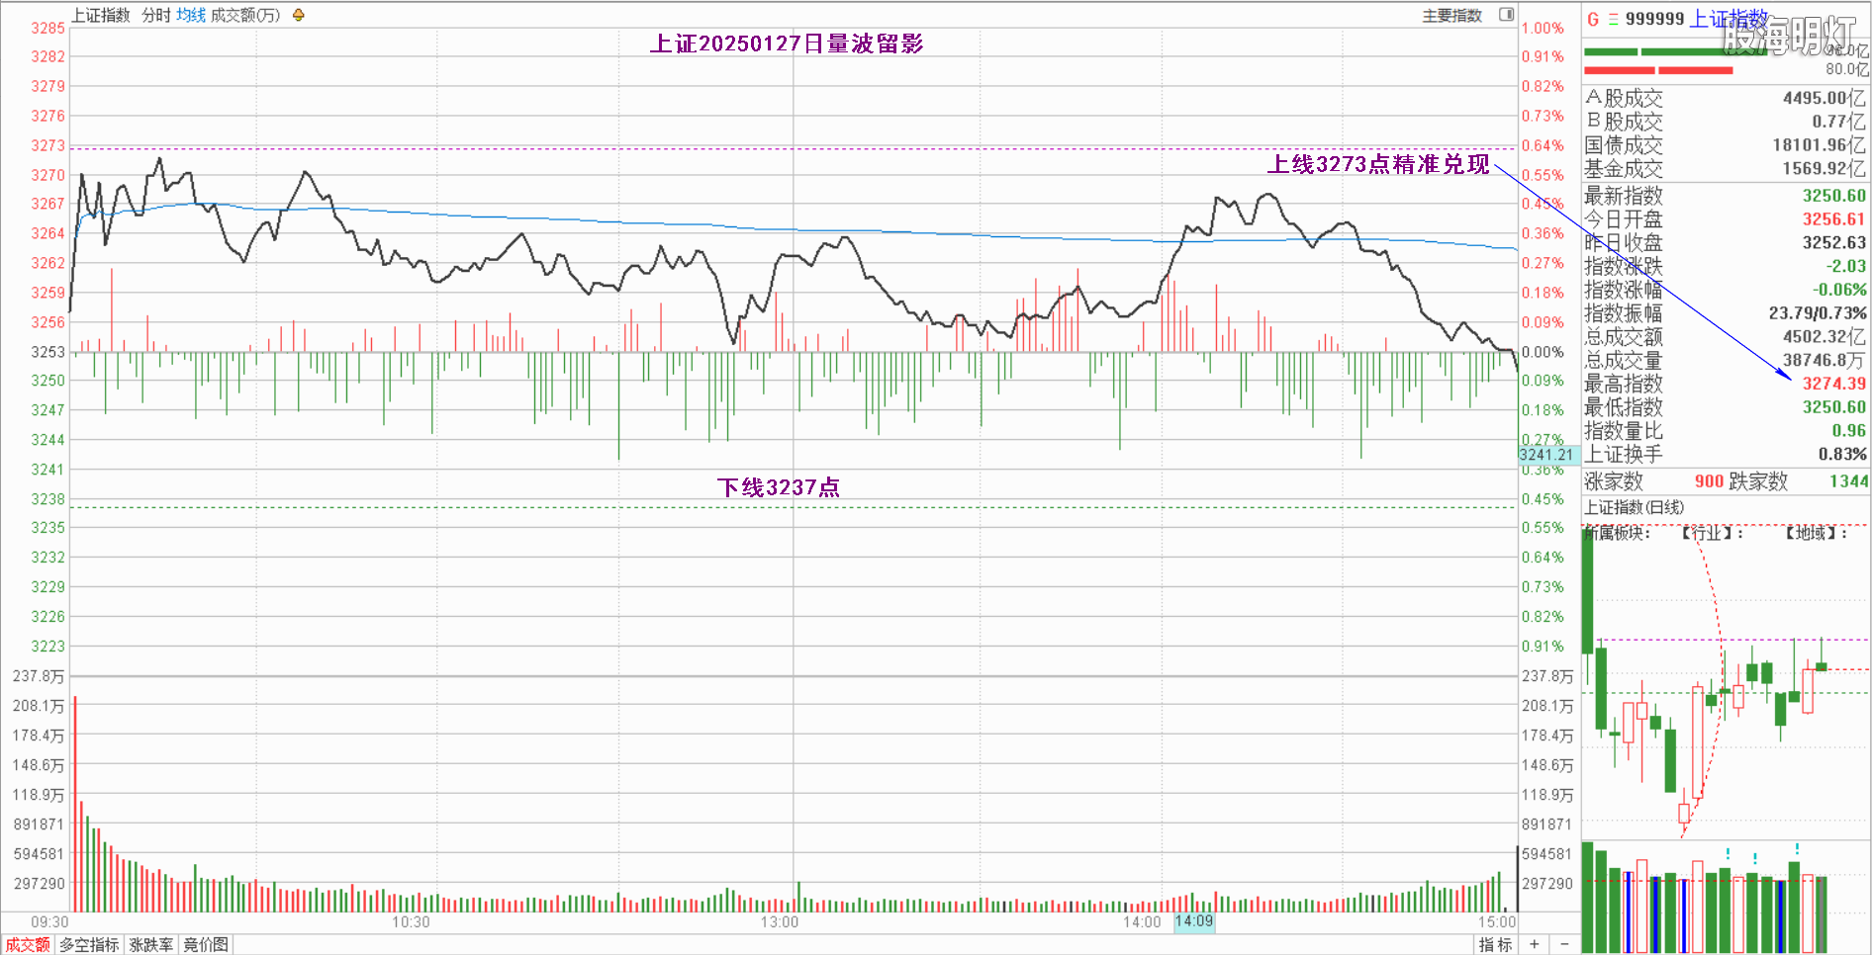
Task: Click the A股成交 4495.00亿 value
Action: tap(1824, 98)
